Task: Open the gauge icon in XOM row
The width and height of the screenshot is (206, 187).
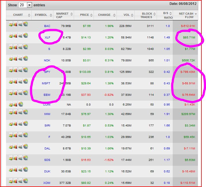Action: tap(26, 181)
